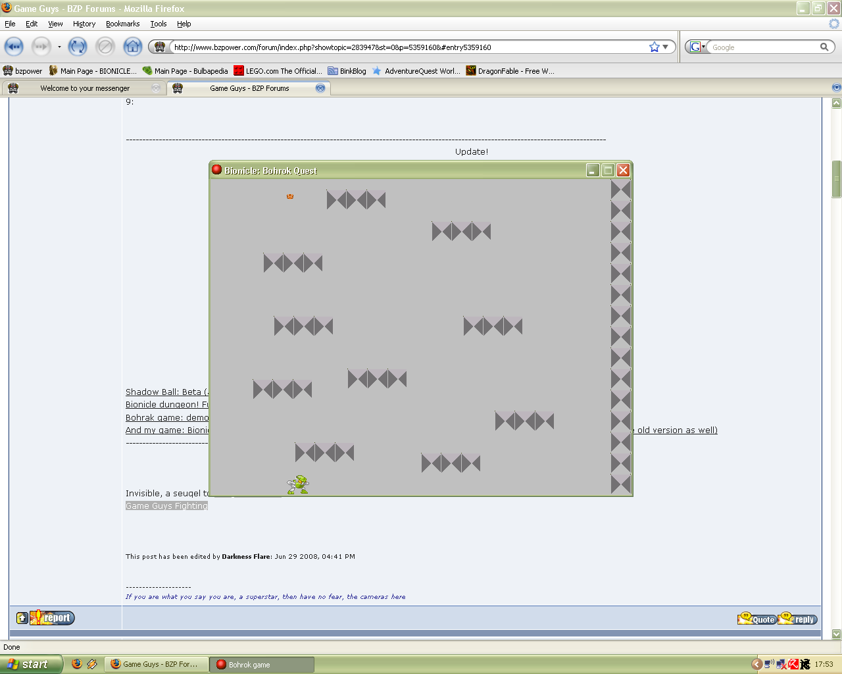Go back one page in Firefox
The height and width of the screenshot is (674, 842).
coord(14,47)
